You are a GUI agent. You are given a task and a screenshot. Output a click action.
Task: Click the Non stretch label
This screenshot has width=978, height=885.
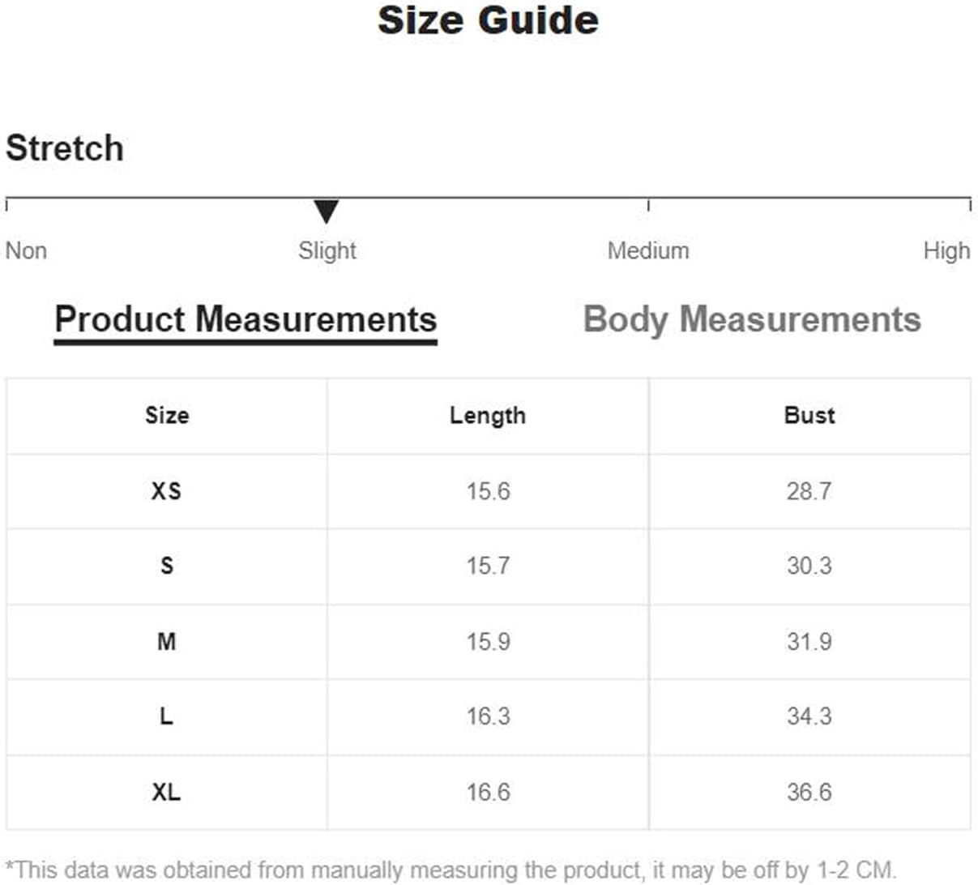click(x=26, y=250)
